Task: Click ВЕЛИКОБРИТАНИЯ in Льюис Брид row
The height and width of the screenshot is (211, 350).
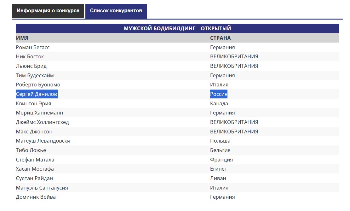Action: click(234, 66)
